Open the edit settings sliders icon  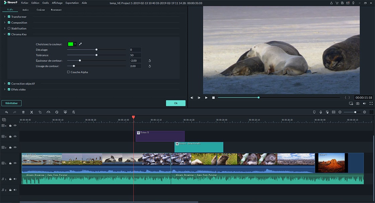coord(74,112)
